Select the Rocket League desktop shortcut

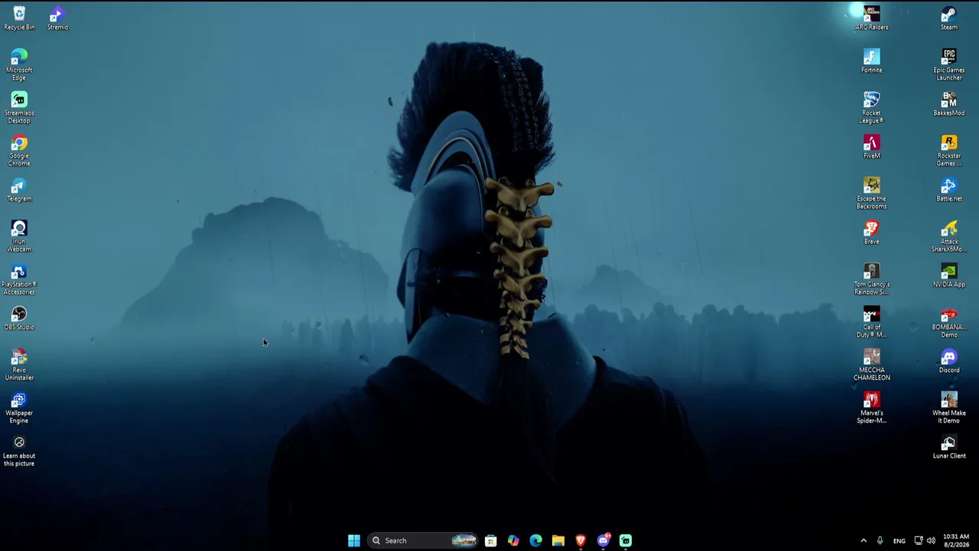tap(872, 108)
